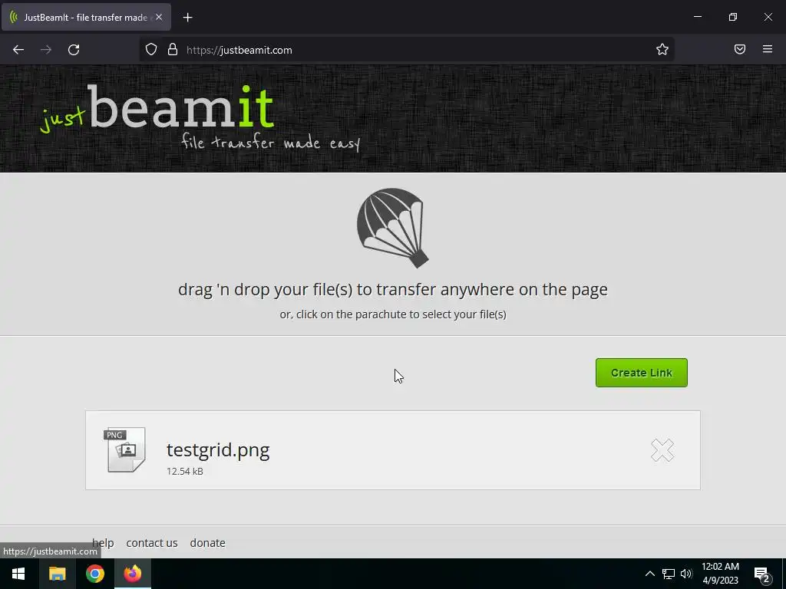
Task: Open the network status tray icon
Action: pos(669,574)
